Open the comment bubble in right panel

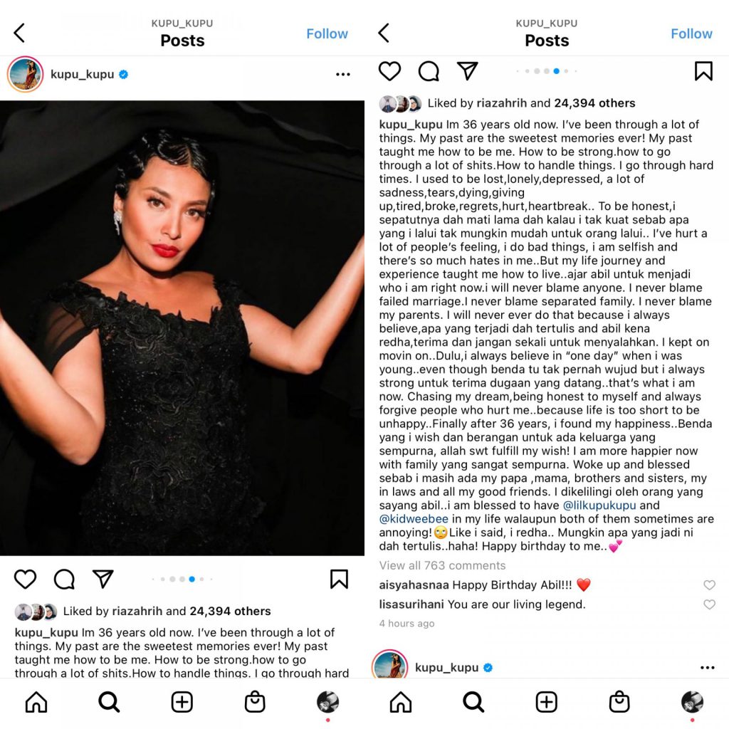click(x=429, y=71)
